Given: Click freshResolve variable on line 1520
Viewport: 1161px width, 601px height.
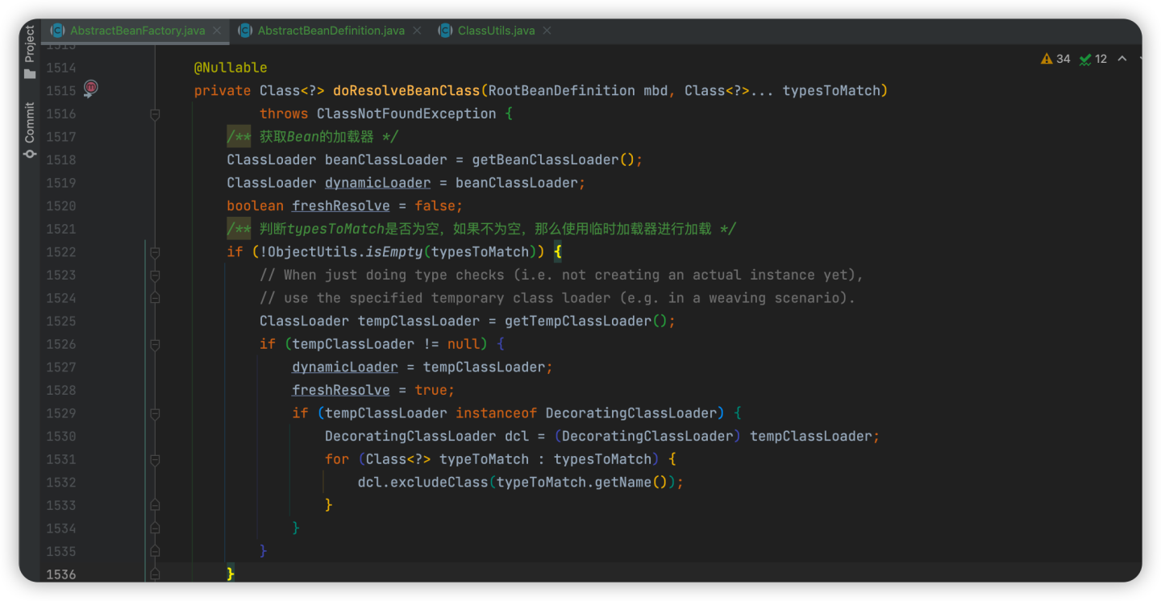Looking at the screenshot, I should click(x=341, y=205).
